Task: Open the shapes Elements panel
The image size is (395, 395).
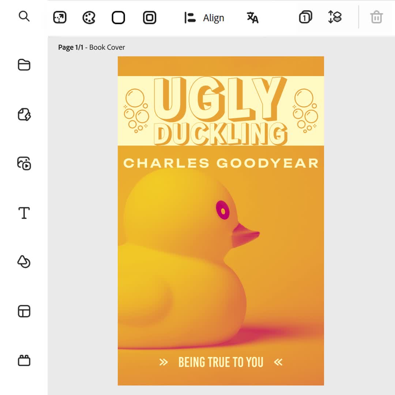Action: [24, 262]
